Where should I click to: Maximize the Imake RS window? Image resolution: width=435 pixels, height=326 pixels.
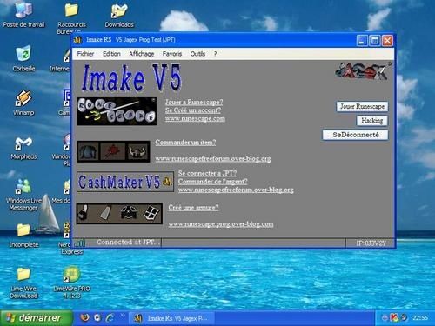point(375,41)
